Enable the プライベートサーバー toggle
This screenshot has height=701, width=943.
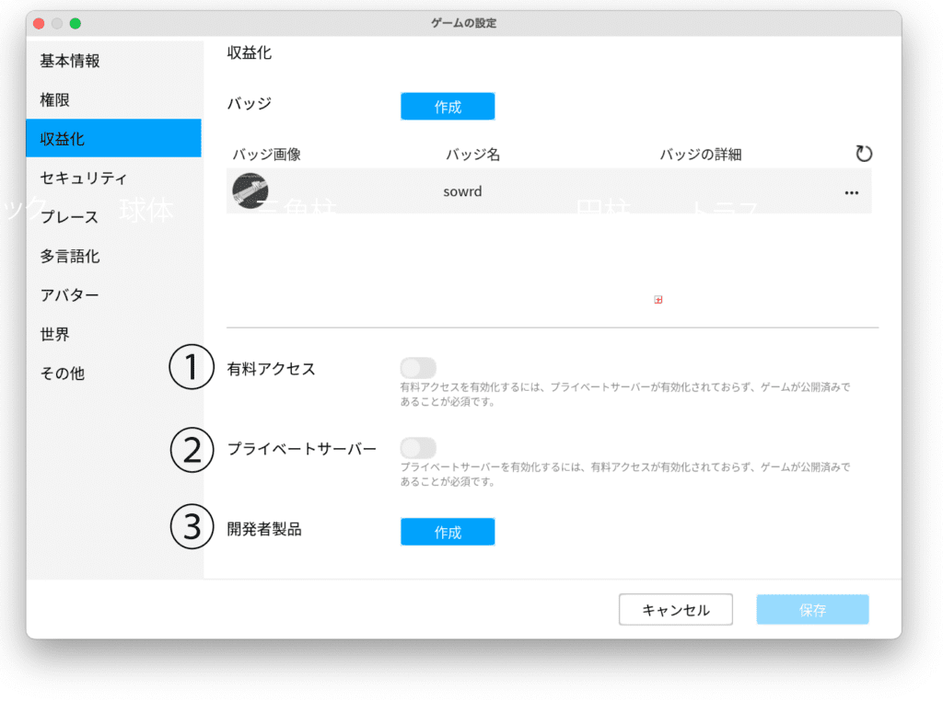418,448
